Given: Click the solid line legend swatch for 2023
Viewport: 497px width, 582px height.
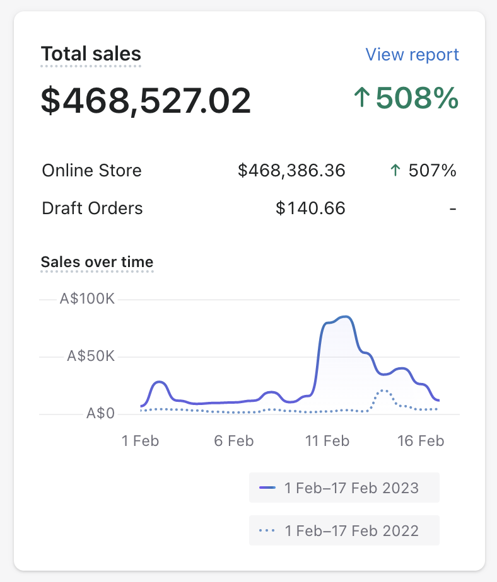Looking at the screenshot, I should point(267,488).
